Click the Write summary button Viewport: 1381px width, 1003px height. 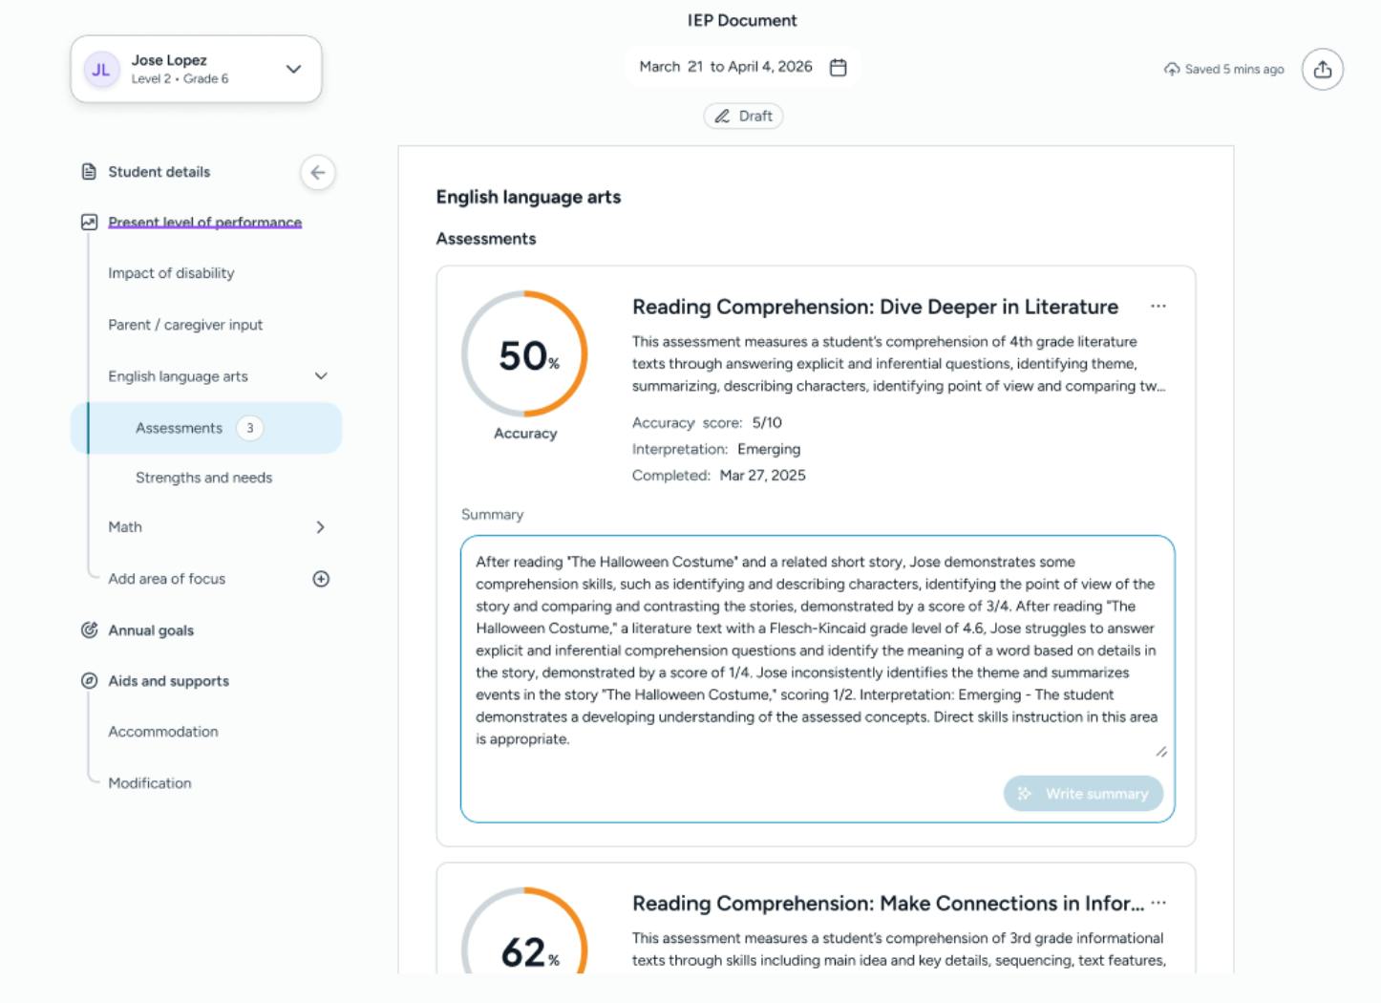point(1083,794)
